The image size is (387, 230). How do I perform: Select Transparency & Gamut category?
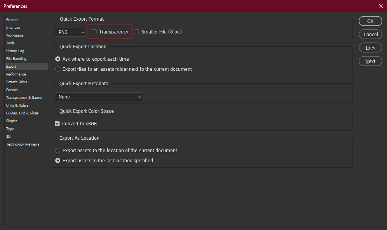click(26, 98)
